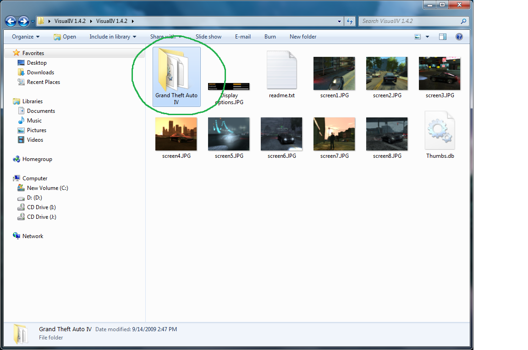Expand the address bar history dropdown
This screenshot has height=350, width=528.
click(339, 21)
